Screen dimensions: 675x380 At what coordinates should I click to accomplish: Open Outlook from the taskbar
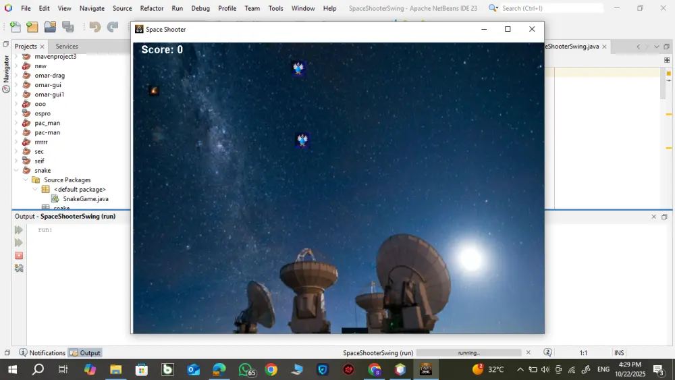coord(193,369)
